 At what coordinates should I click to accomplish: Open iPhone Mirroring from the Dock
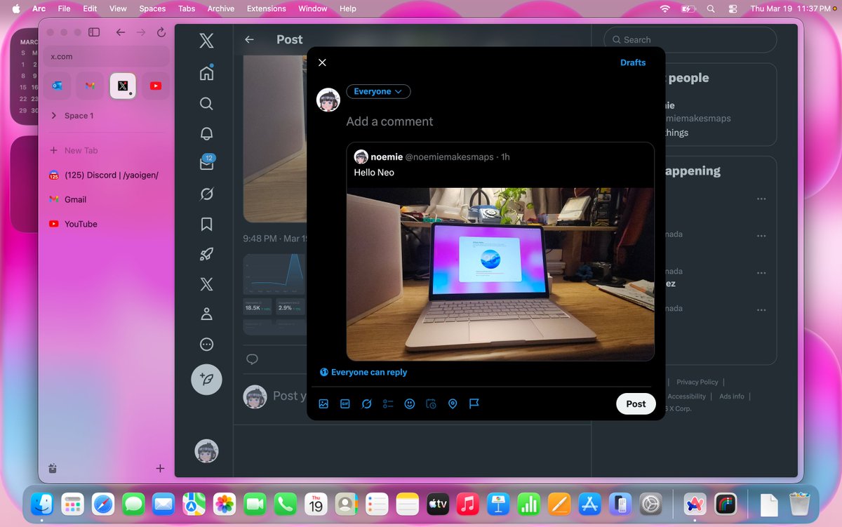click(620, 504)
